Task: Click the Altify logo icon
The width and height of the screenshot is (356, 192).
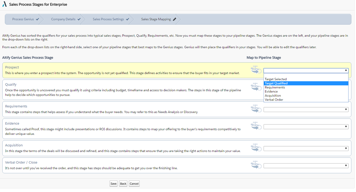Action: pyautogui.click(x=4, y=4)
